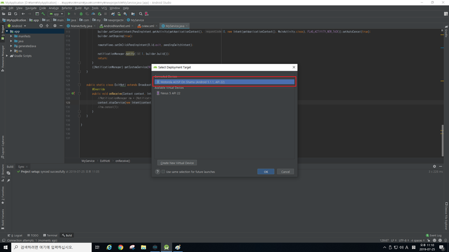This screenshot has height=252, width=449.
Task: Click the Sync Project with Gradle icon
Action: [113, 13]
